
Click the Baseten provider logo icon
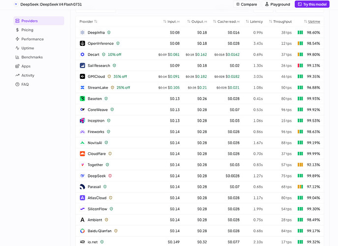coord(82,99)
